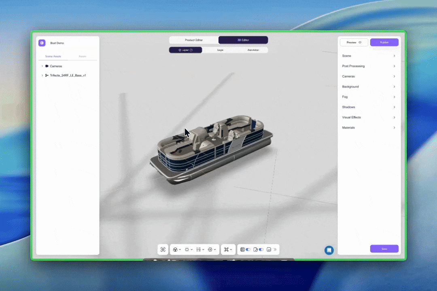Toggle the second toolbar switch off
This screenshot has width=437, height=291.
[261, 250]
